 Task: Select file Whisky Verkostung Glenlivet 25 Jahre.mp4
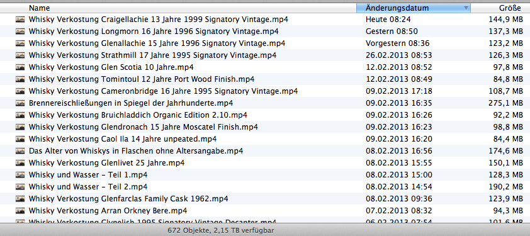[106, 163]
